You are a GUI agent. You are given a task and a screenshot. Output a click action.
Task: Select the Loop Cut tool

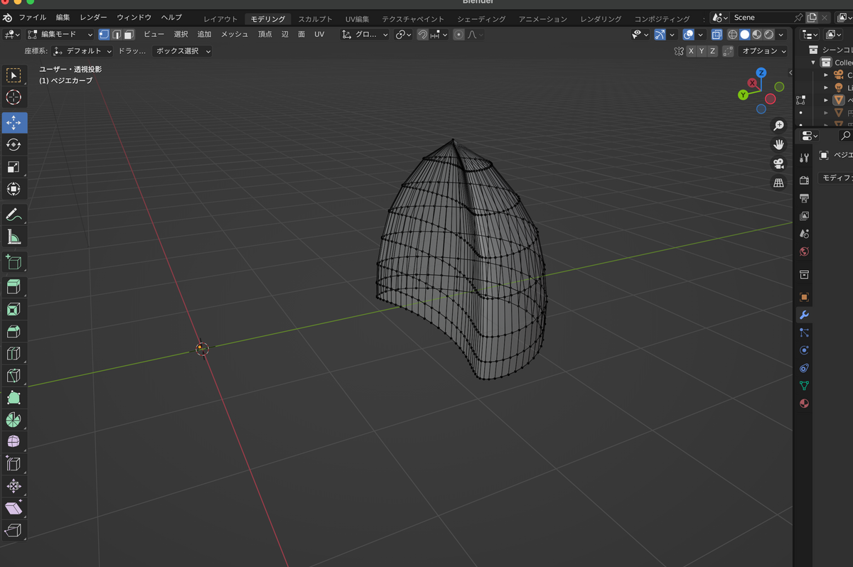click(14, 353)
